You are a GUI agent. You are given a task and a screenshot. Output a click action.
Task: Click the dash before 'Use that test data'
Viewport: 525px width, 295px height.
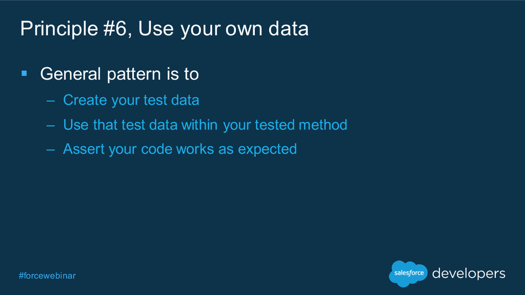51,125
